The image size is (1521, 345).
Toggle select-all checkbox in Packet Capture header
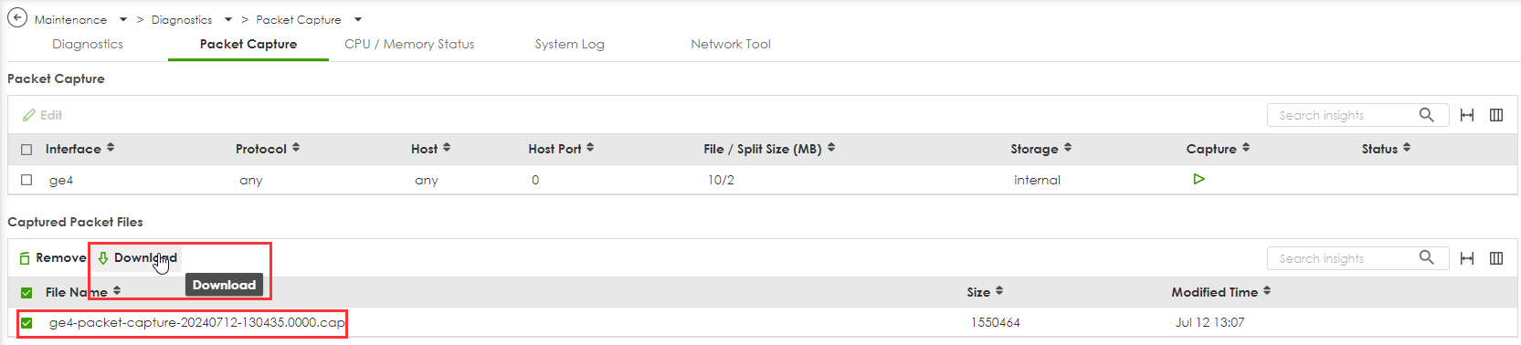point(26,149)
